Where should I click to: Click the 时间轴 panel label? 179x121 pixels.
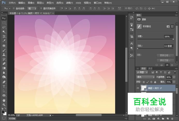pos(12,119)
